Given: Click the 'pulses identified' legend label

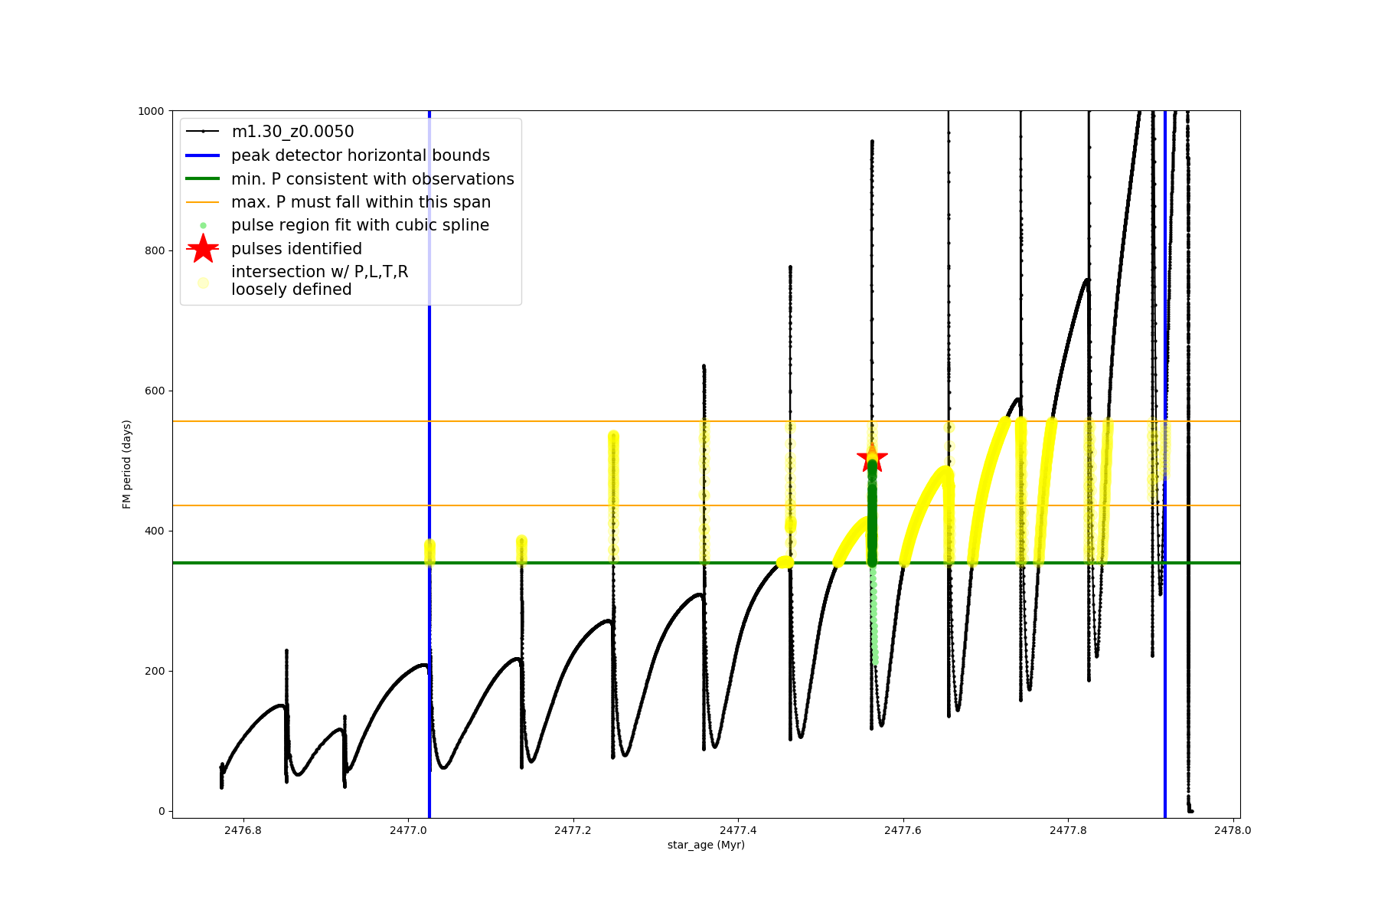Looking at the screenshot, I should (x=296, y=249).
